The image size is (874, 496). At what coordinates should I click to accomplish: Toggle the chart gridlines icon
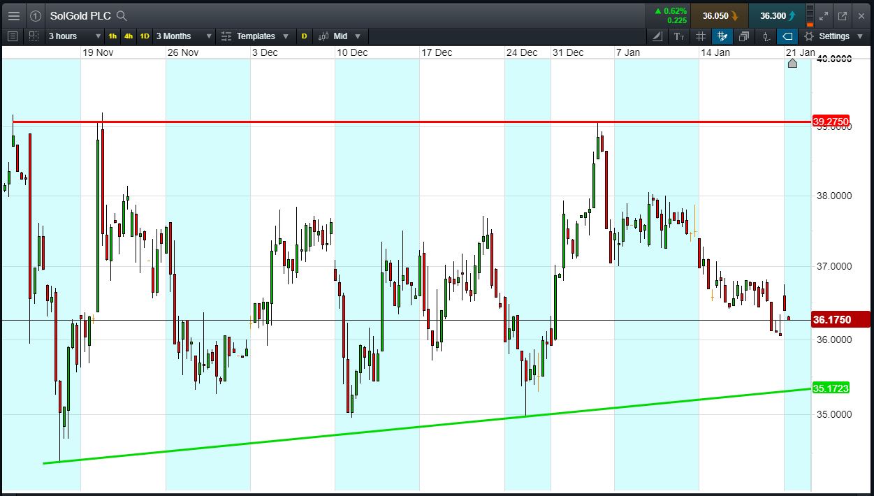click(x=701, y=36)
